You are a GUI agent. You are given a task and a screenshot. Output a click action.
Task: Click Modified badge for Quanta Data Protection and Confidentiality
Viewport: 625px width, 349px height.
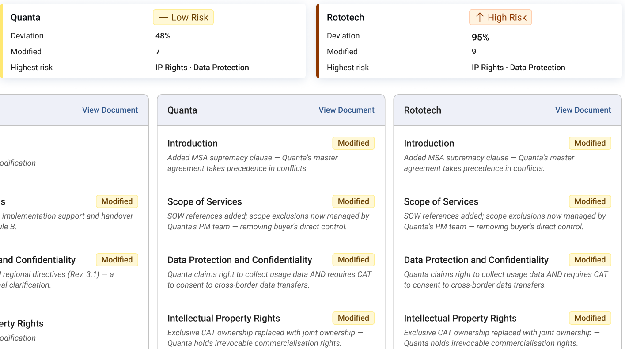tap(353, 260)
